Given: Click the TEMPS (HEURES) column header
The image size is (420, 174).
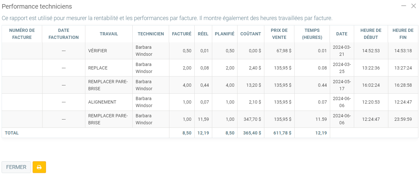Looking at the screenshot, I should (312, 34).
